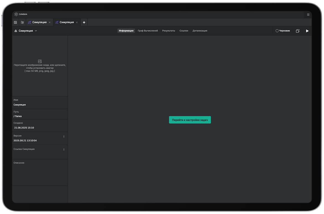
Task: Run the simulation using the play icon
Action: pyautogui.click(x=307, y=31)
